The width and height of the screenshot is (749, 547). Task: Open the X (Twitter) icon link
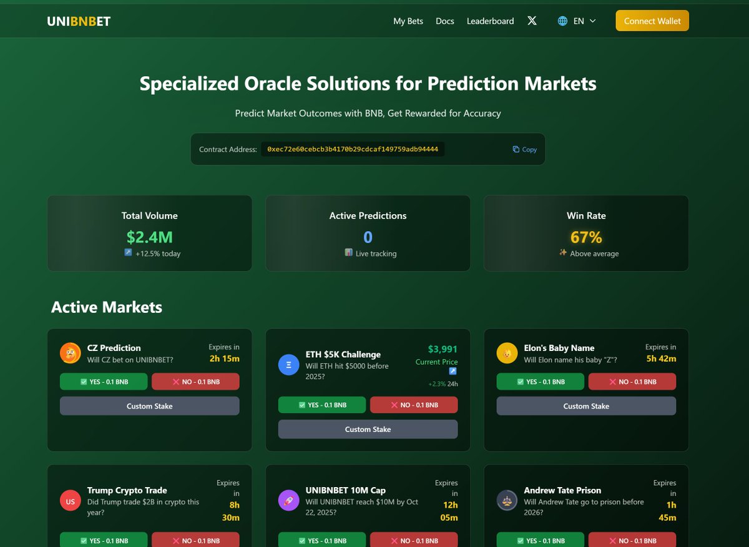[532, 21]
